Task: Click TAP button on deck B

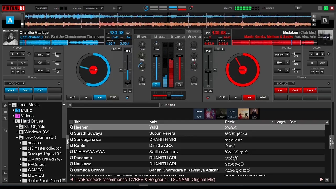Action: coord(208,33)
